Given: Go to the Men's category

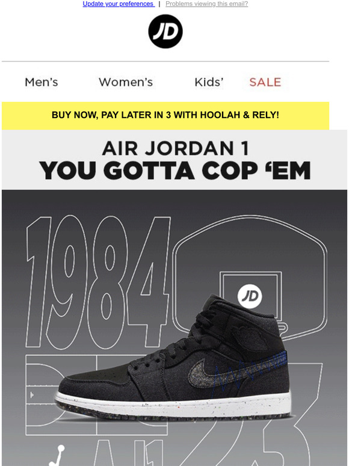Looking at the screenshot, I should point(42,82).
